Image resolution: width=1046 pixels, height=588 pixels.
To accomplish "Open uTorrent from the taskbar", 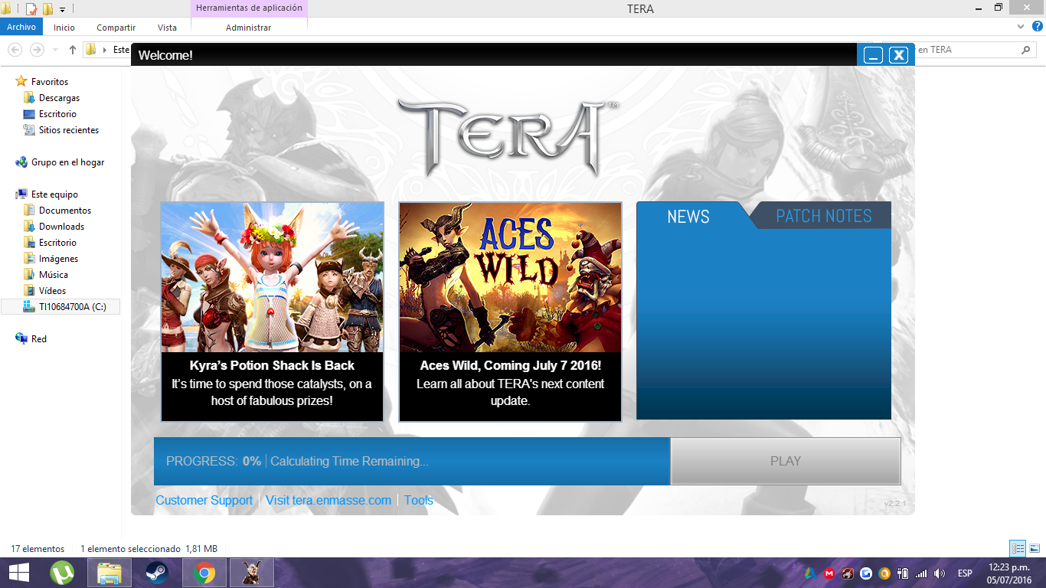I will coord(62,573).
